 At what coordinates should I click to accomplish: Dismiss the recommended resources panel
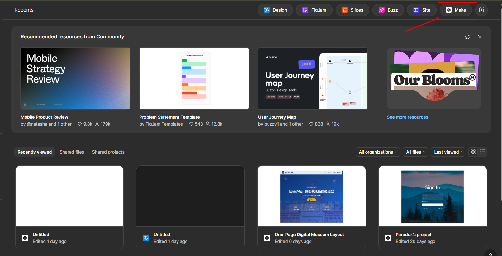pos(480,37)
